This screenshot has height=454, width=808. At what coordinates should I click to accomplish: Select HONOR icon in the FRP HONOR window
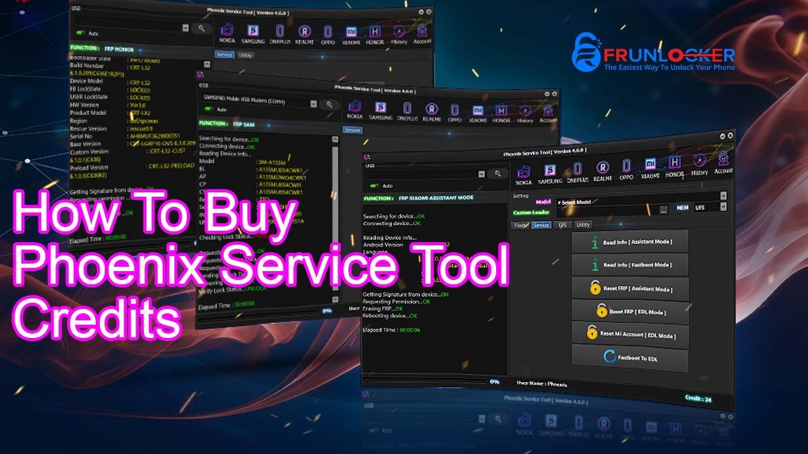375,34
